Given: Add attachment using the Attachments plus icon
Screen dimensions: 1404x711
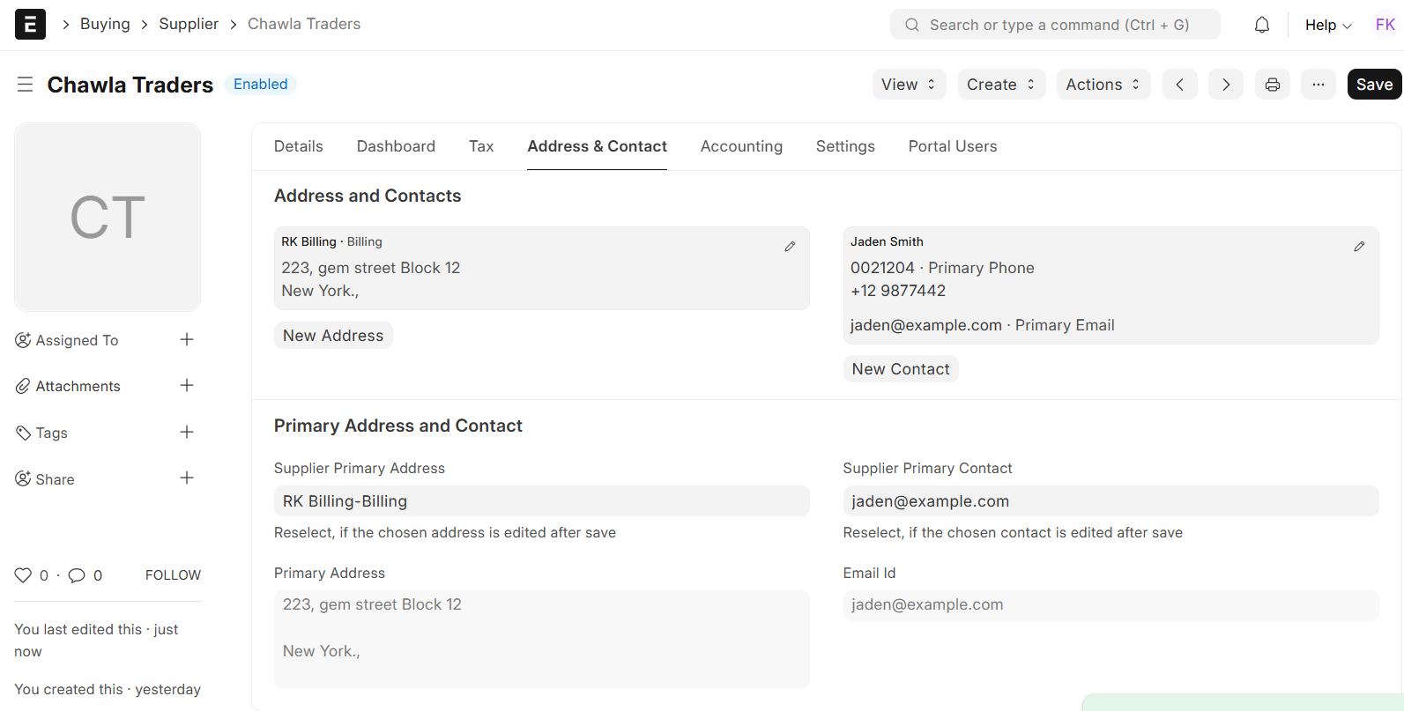Looking at the screenshot, I should click(x=187, y=386).
